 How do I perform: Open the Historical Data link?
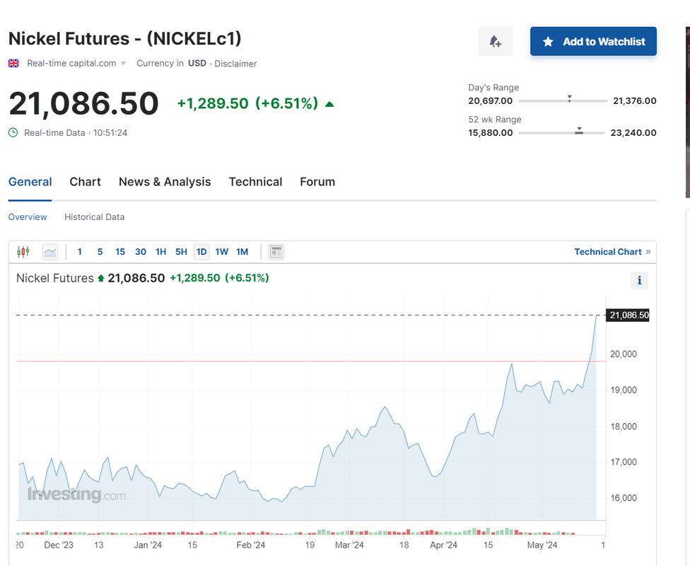94,217
